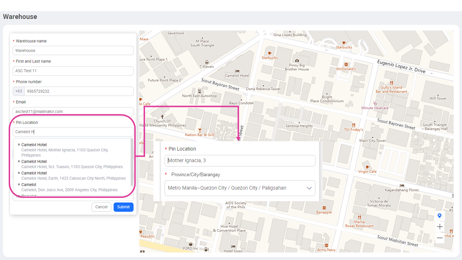Click the Starbucks coffee icon near Dona Rebecca Tower
Image resolution: width=462 pixels, height=260 pixels.
point(269,53)
